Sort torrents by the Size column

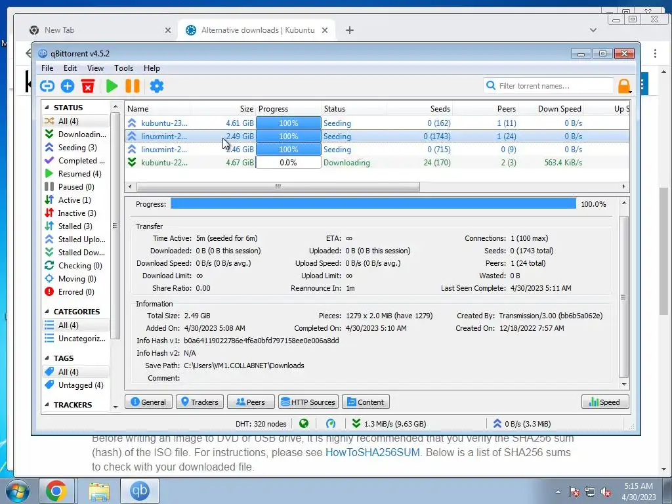click(x=223, y=109)
